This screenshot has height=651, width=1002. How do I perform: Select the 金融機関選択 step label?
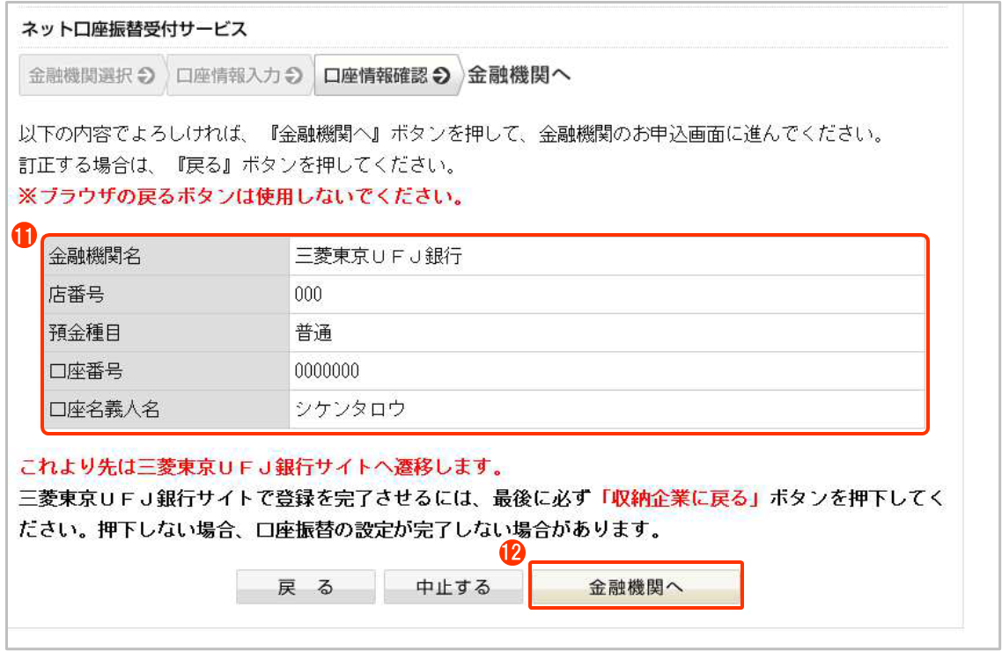click(x=80, y=77)
